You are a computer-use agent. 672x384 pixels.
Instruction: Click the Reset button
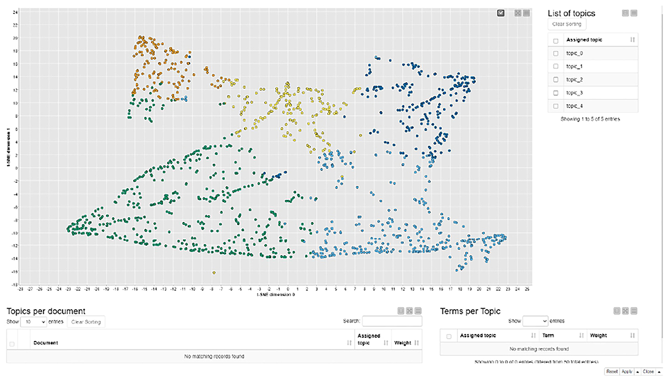[x=612, y=372]
